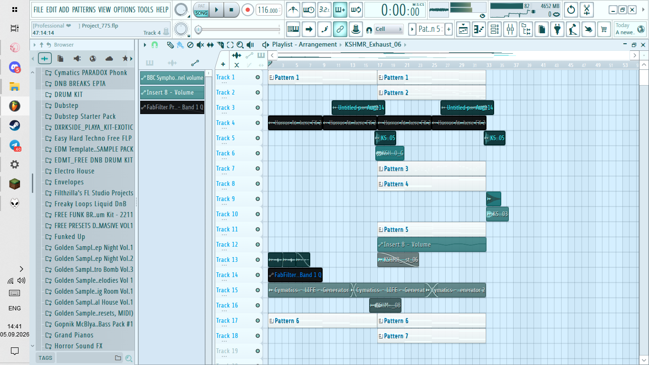
Task: Open the Cell snap dropdown
Action: coord(389,29)
